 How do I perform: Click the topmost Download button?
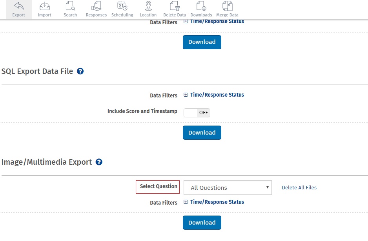[x=202, y=42]
